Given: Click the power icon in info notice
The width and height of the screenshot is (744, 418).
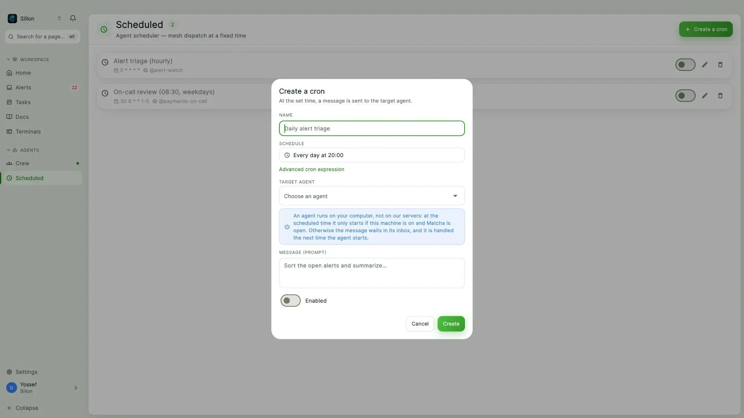Looking at the screenshot, I should tap(287, 227).
